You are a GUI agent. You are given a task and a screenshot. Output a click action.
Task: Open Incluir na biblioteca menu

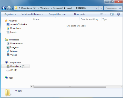(32, 14)
